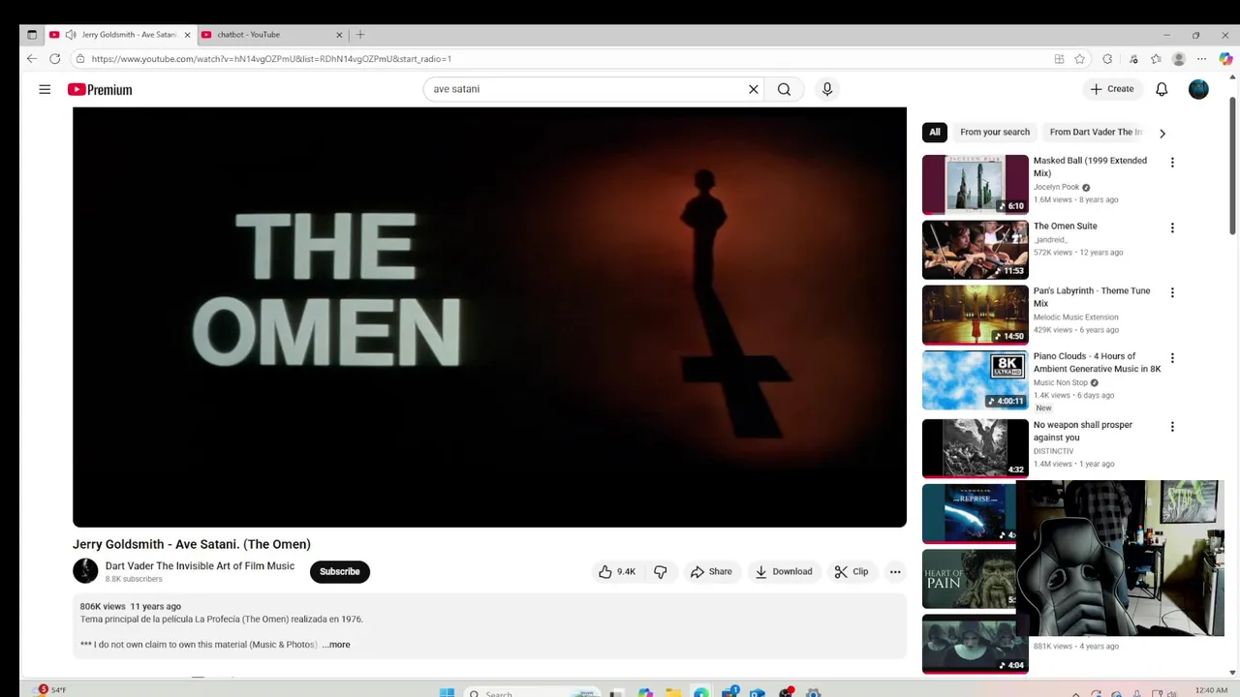Viewport: 1240px width, 697px height.
Task: Click the Clip button
Action: coord(852,572)
